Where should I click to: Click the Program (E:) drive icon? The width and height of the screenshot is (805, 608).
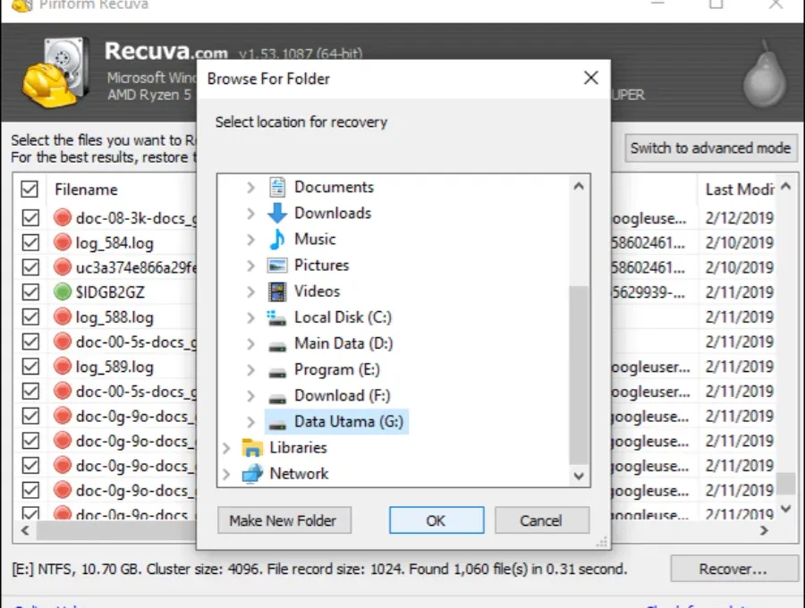pos(277,373)
